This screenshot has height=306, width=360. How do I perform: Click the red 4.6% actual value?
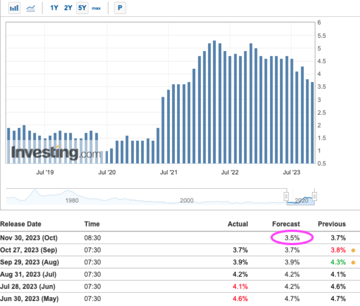[x=240, y=299]
